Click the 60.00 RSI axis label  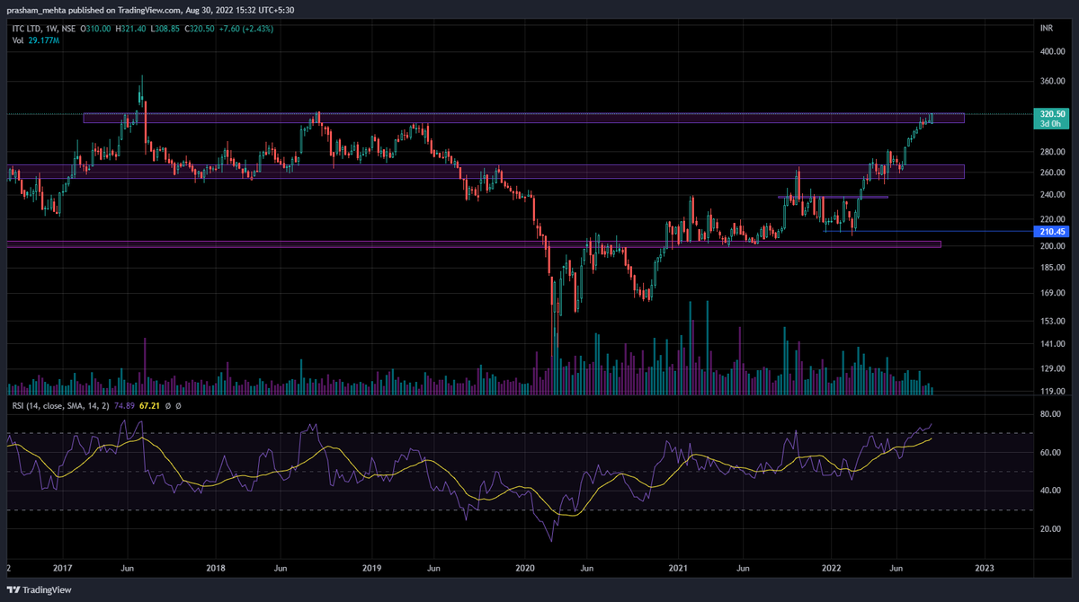(x=1049, y=453)
